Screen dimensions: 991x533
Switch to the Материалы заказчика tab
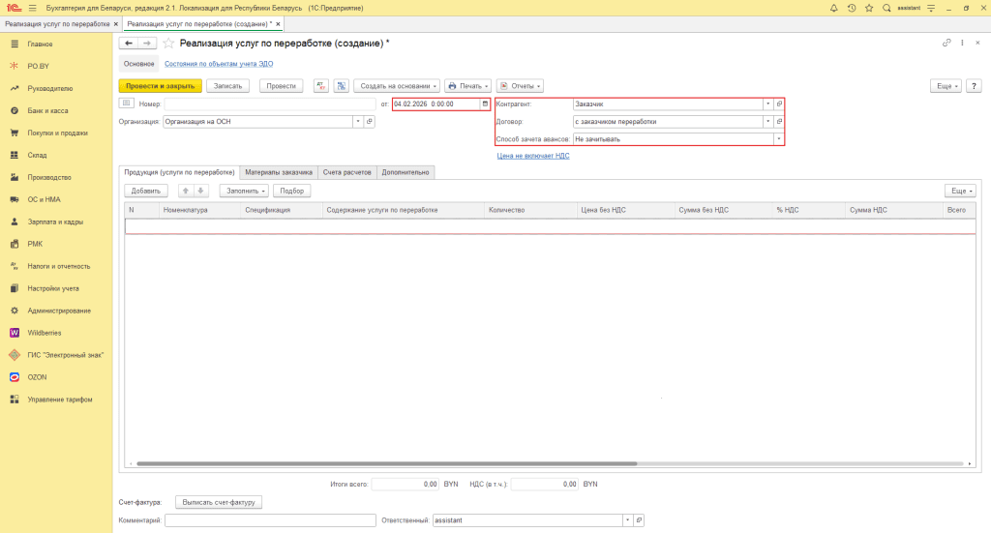click(279, 172)
